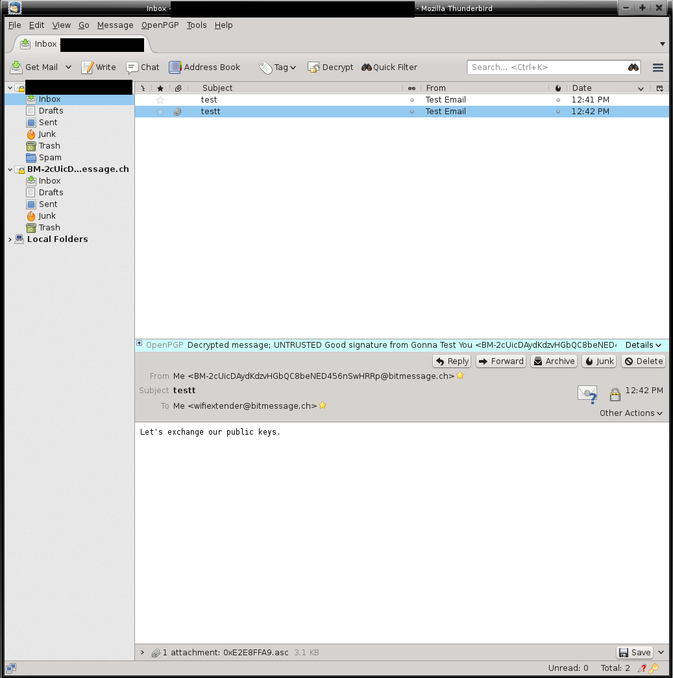Open the Edit menu
The height and width of the screenshot is (678, 673).
(x=37, y=25)
